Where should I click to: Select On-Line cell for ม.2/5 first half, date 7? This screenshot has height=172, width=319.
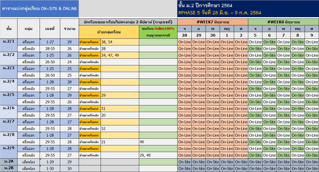283,95
